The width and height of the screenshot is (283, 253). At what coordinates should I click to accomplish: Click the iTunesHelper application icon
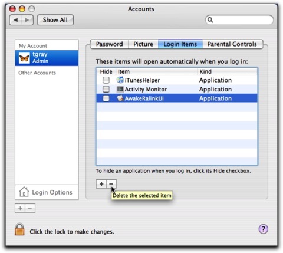[120, 80]
